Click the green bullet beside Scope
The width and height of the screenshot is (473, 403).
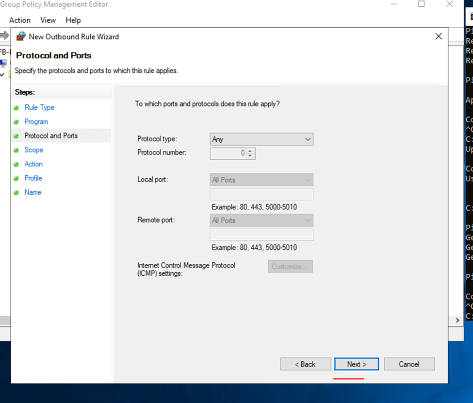[16, 150]
